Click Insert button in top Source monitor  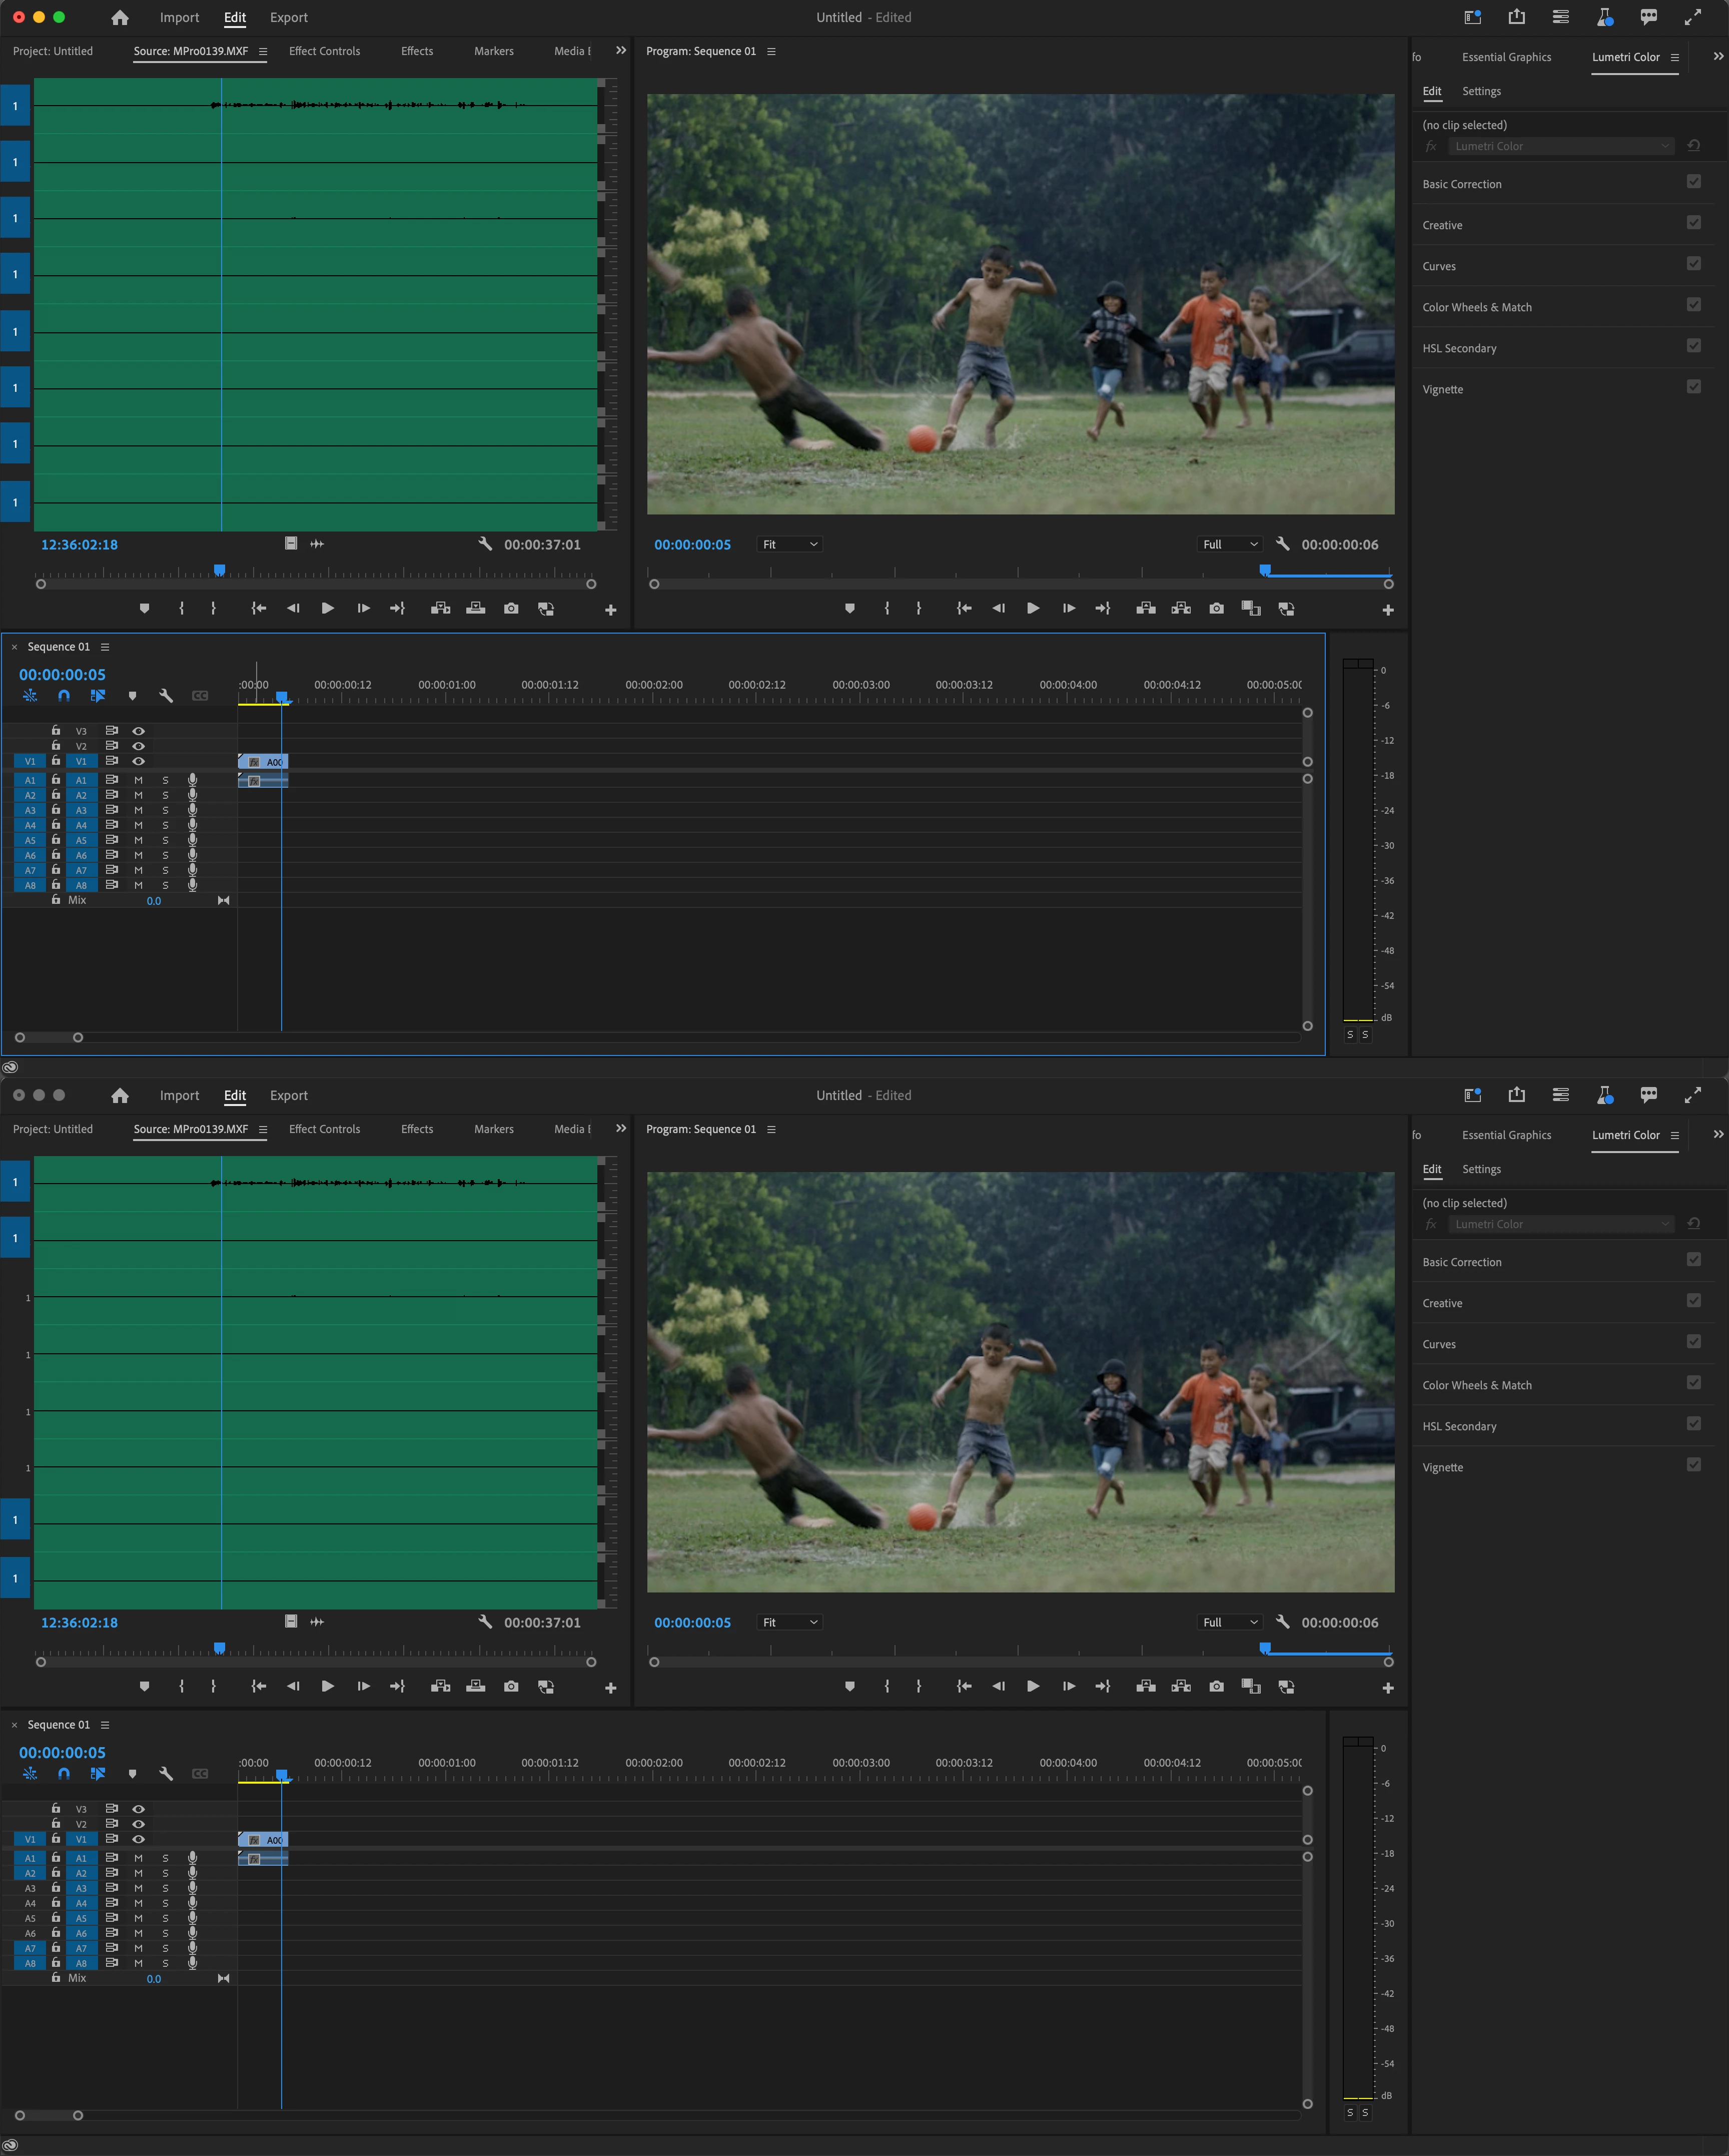coord(440,608)
